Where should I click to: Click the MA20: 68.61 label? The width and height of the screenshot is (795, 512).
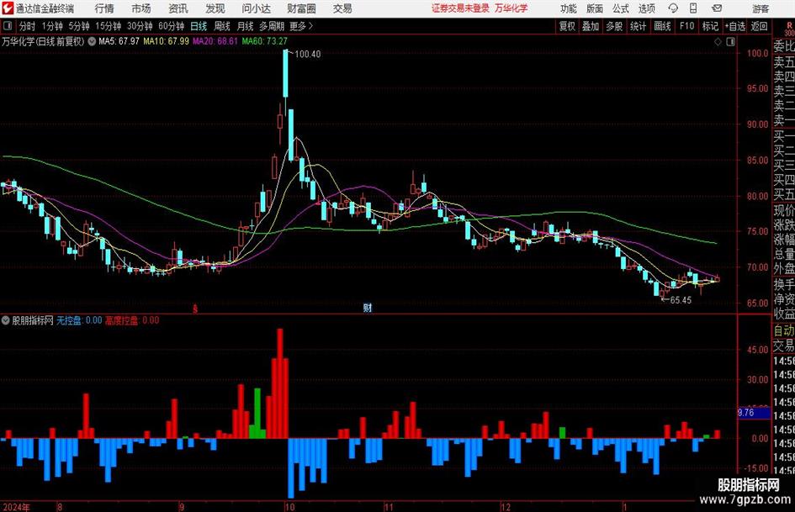coord(215,41)
